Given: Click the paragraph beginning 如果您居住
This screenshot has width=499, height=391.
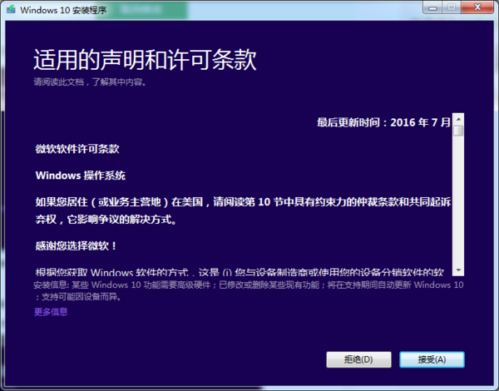Looking at the screenshot, I should [x=243, y=210].
